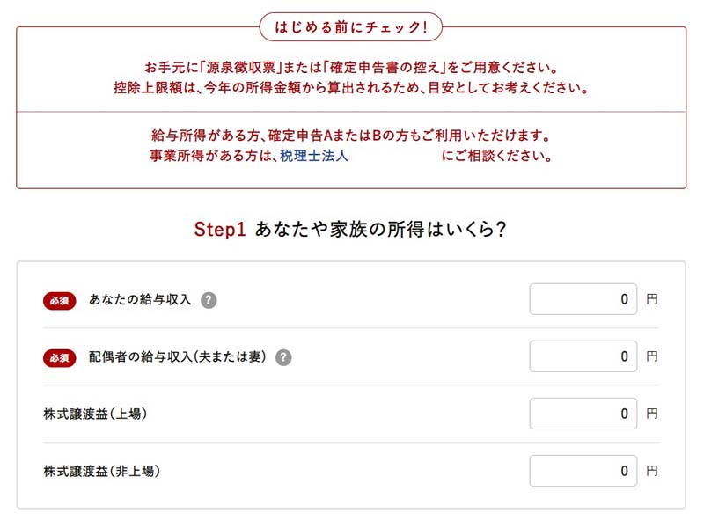
Task: Click the 給与所得がある方 notice line
Action: click(350, 136)
